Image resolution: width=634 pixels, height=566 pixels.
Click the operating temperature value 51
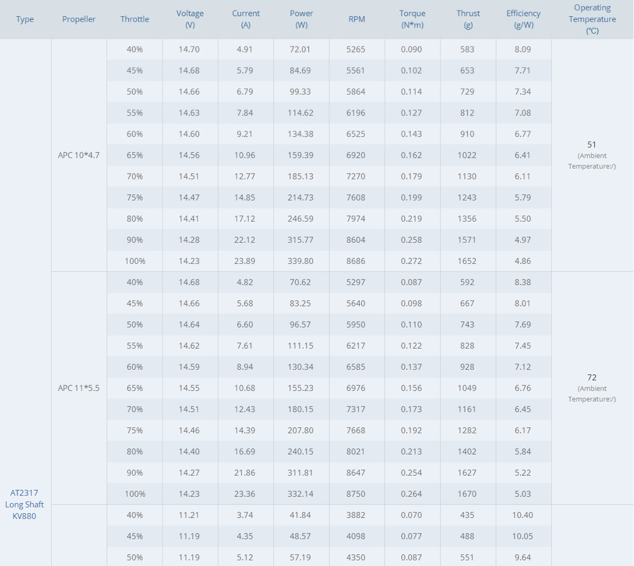pyautogui.click(x=592, y=144)
